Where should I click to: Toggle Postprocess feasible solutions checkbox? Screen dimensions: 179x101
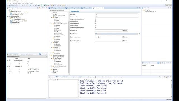tap(96, 19)
